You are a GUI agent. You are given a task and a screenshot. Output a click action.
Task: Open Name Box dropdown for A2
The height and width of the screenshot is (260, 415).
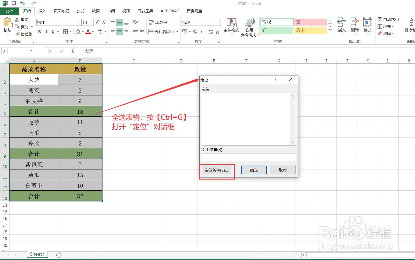[x=31, y=51]
